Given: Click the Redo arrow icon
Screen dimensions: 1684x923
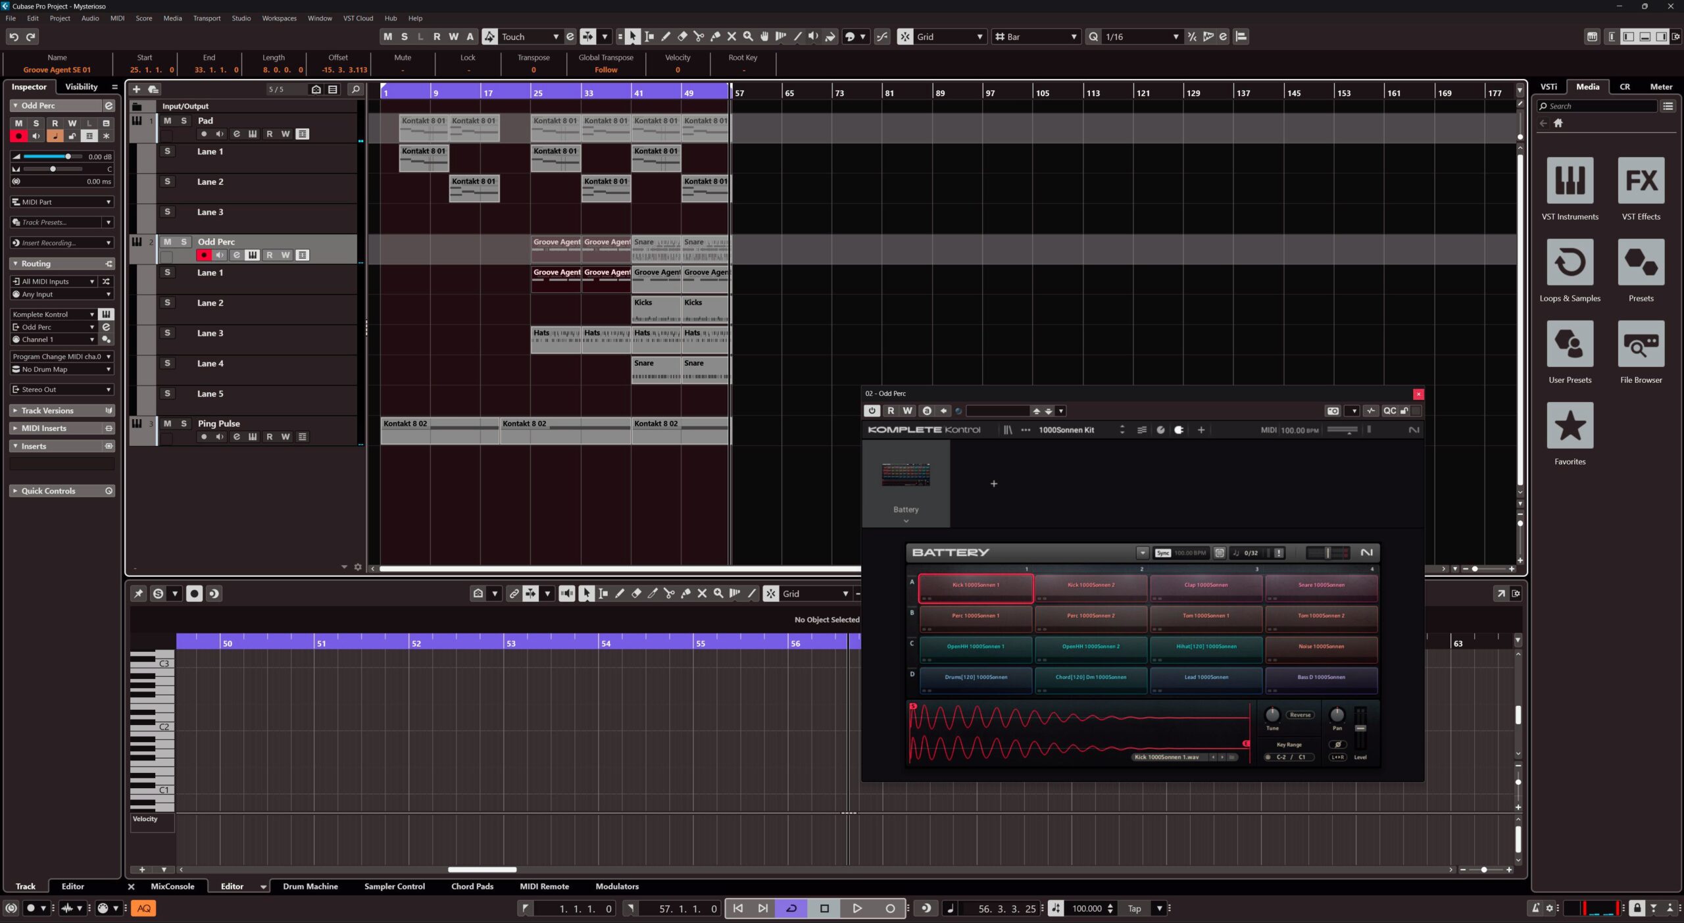Looking at the screenshot, I should (x=31, y=37).
